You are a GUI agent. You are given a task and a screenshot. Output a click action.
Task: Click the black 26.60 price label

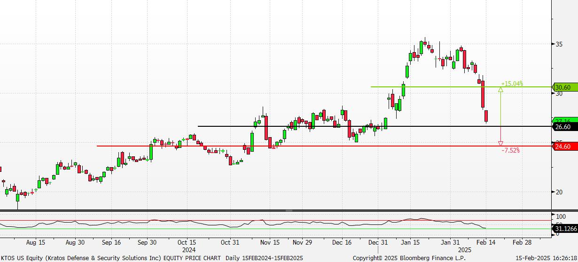[565, 127]
